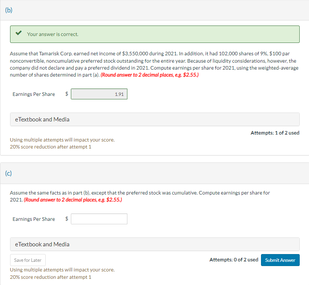Click 'Attempts: 0 of 2 used' text

pos(234,260)
